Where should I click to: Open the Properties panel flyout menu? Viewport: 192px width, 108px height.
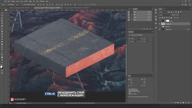click(x=152, y=32)
